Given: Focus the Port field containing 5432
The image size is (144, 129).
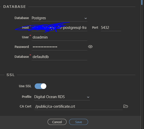Looking at the screenshot, I should pos(111,28).
